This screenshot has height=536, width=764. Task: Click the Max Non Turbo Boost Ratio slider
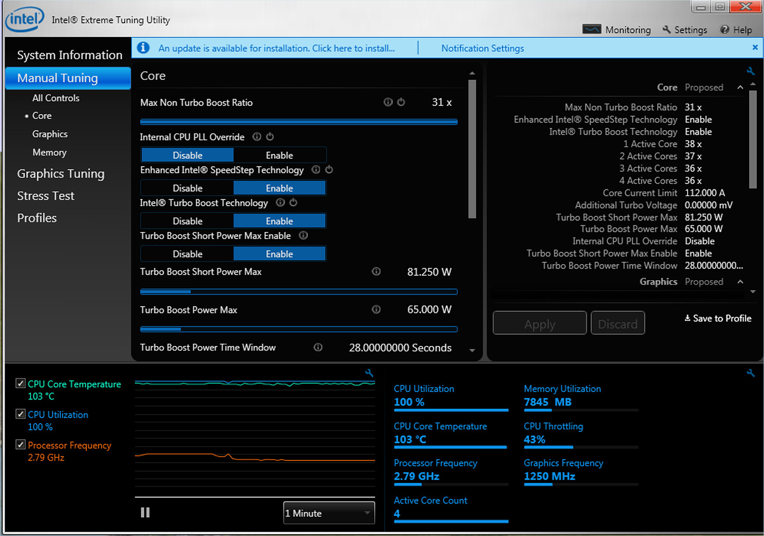299,122
